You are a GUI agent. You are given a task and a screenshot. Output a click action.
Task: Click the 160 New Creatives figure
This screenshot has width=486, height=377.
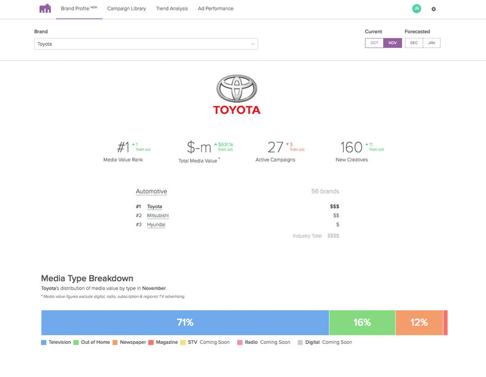(x=351, y=147)
